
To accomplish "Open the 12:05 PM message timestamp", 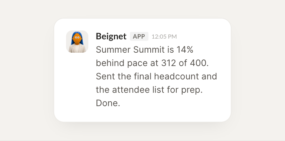I will click(x=164, y=36).
